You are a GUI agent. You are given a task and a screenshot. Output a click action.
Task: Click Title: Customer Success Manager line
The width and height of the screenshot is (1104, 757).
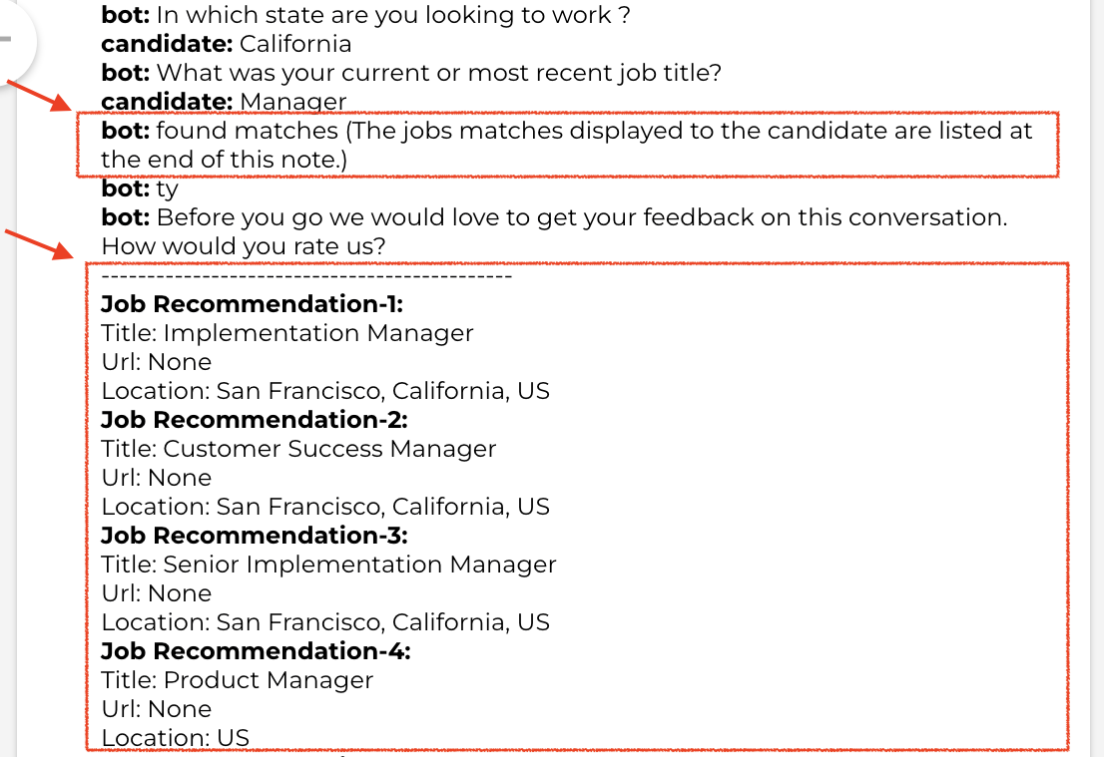coord(298,449)
